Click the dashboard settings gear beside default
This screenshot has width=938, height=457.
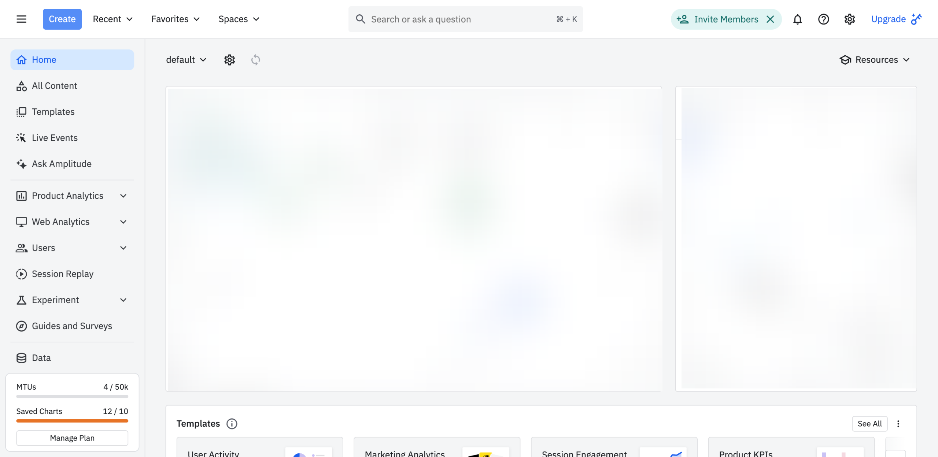229,60
